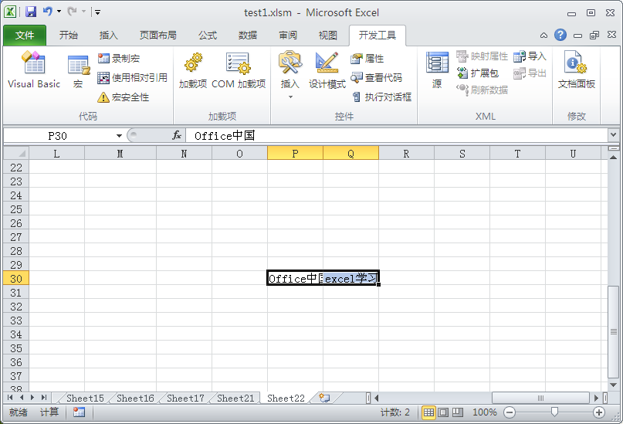Expand the 插入 controls dropdown
The width and height of the screenshot is (623, 424).
(290, 97)
